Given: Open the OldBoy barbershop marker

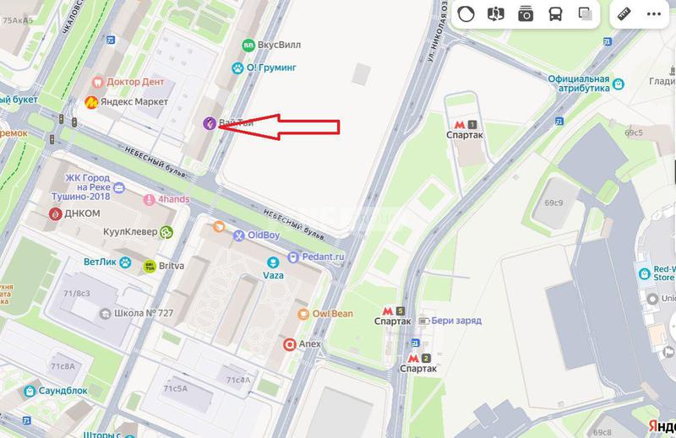Looking at the screenshot, I should (239, 235).
